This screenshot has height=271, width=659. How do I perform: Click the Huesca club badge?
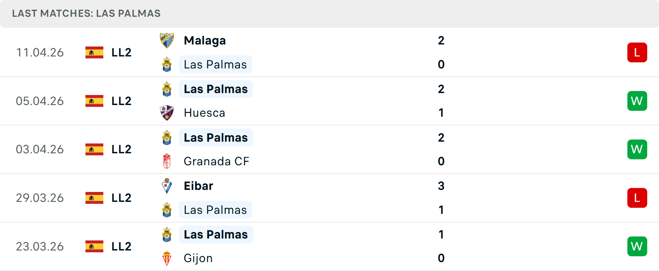pyautogui.click(x=167, y=113)
